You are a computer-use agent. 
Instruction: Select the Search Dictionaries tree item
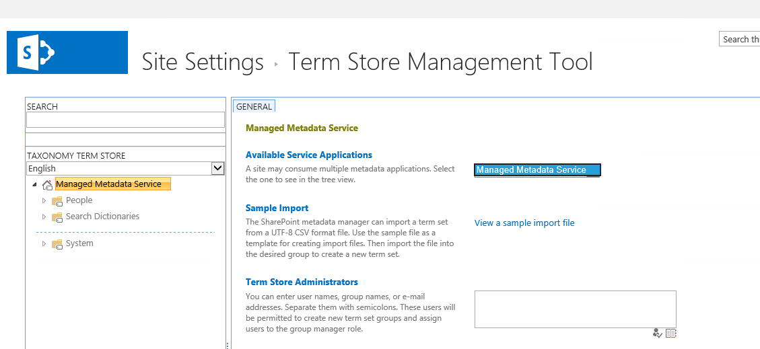pos(103,217)
